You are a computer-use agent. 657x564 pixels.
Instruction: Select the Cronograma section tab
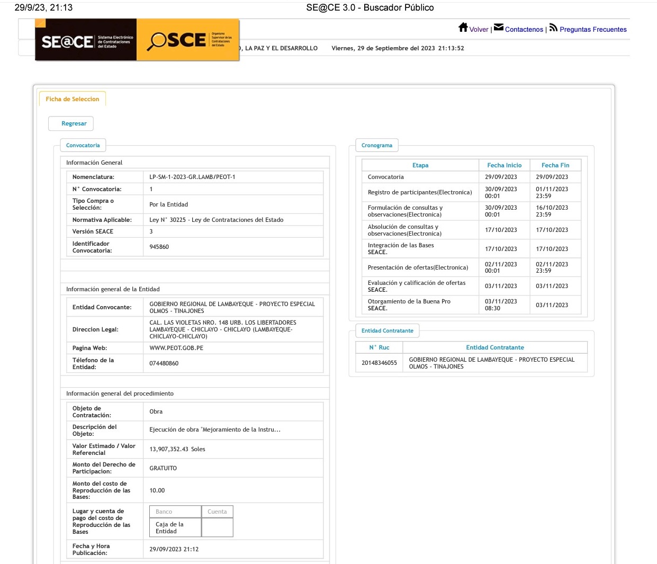click(x=377, y=145)
